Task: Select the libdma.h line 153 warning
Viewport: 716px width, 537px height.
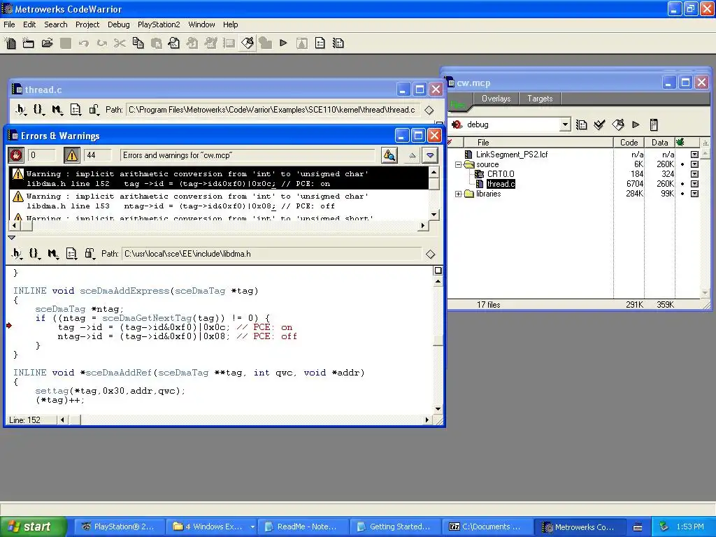Action: [x=219, y=201]
